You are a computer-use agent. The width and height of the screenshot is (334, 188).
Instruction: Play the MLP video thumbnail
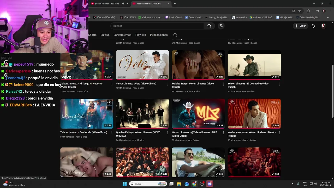[198, 114]
